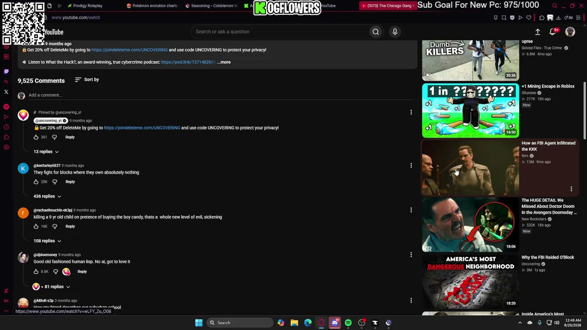Like the comment by @djdoemoney

point(36,272)
